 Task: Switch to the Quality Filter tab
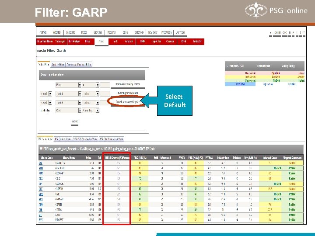coord(58,65)
